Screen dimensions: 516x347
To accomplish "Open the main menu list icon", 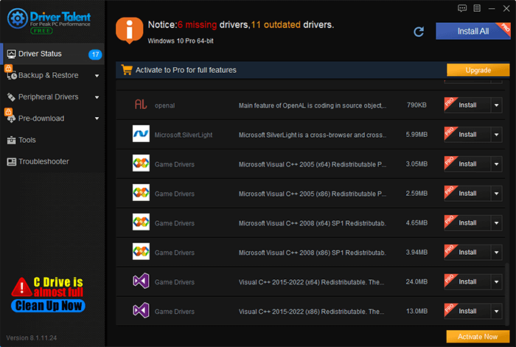I will point(477,8).
